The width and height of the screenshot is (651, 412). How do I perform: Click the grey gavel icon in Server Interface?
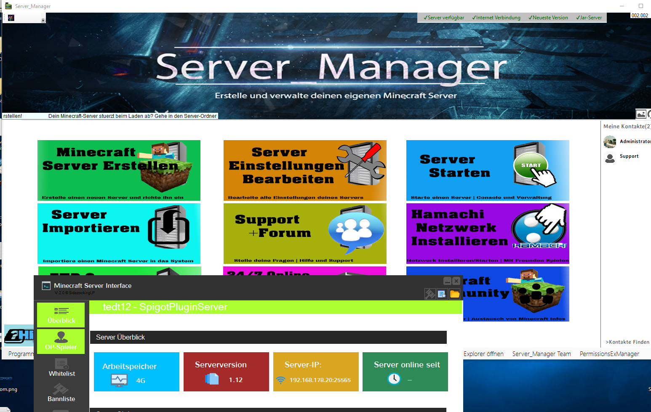(x=430, y=294)
